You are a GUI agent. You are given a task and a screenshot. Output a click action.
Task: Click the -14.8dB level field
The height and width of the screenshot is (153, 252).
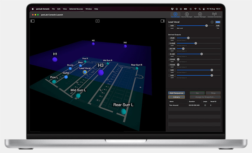[x=172, y=43]
